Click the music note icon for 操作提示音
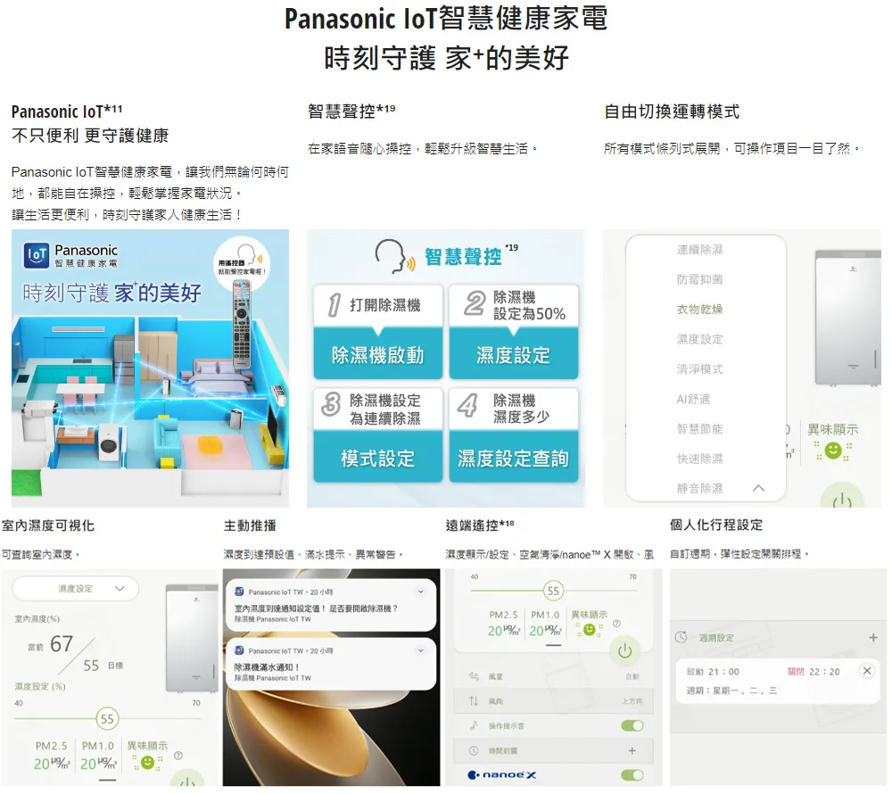Image resolution: width=892 pixels, height=794 pixels. [474, 725]
